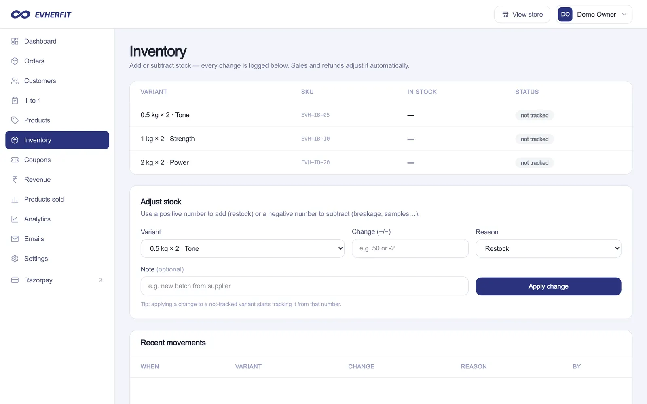Click the Analytics line chart icon
This screenshot has width=647, height=404.
[x=15, y=219]
